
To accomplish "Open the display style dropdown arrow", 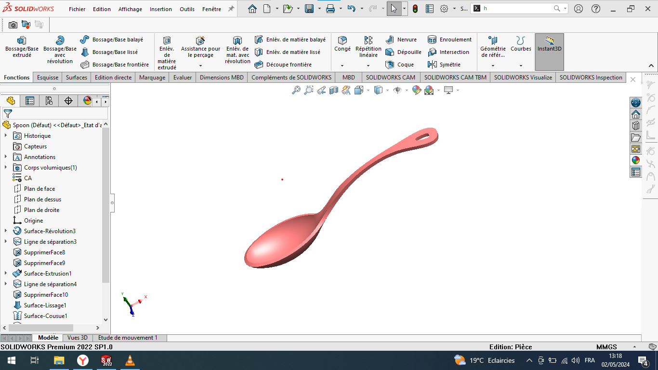I will tap(387, 90).
